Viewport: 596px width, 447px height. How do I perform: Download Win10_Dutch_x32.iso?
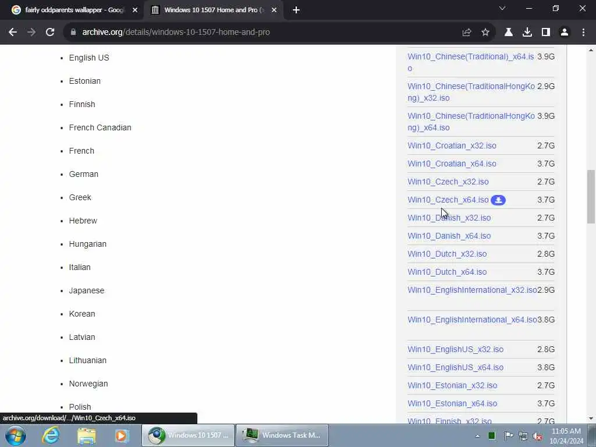tap(447, 254)
